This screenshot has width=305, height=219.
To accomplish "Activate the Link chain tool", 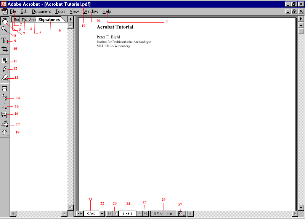I will point(5,97).
